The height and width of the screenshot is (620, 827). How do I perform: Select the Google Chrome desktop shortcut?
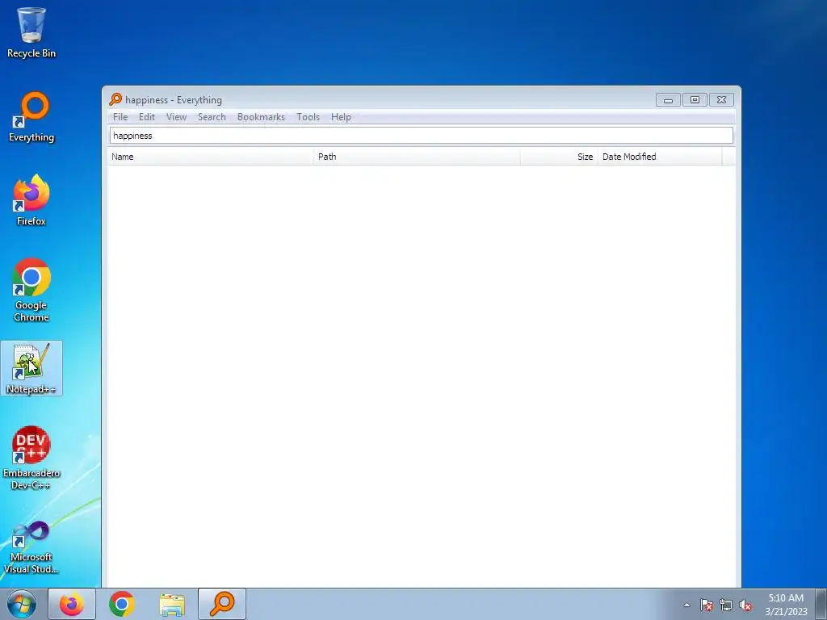pyautogui.click(x=31, y=290)
